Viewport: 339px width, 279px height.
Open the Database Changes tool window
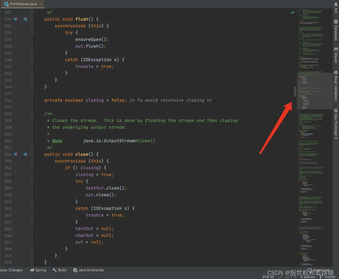click(x=11, y=270)
